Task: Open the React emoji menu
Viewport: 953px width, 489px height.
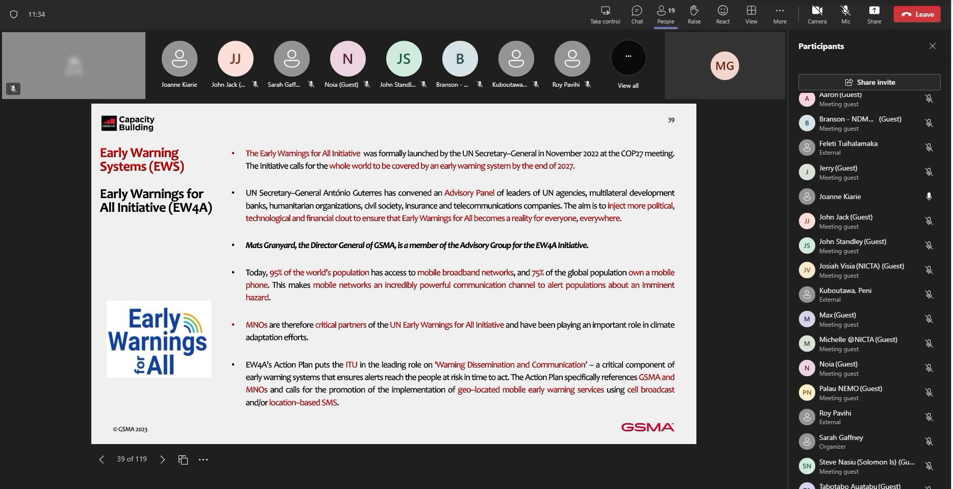Action: (x=722, y=15)
